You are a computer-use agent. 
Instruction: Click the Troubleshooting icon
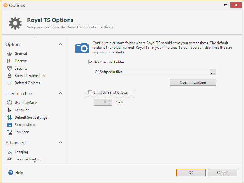tap(9, 159)
